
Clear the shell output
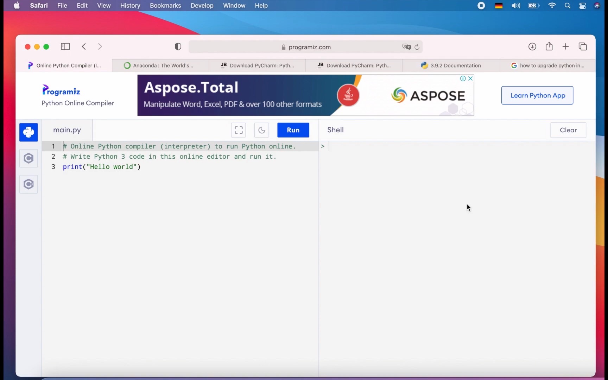[x=568, y=130]
